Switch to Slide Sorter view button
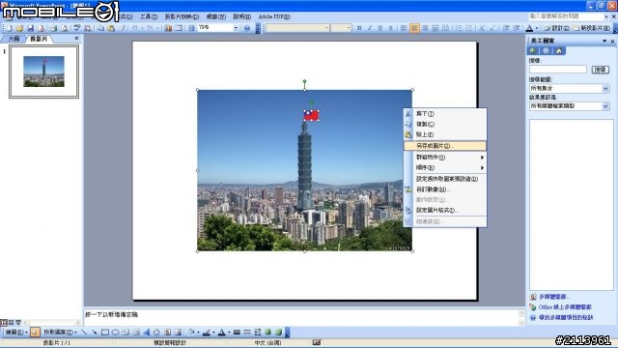This screenshot has width=618, height=348. (x=11, y=322)
